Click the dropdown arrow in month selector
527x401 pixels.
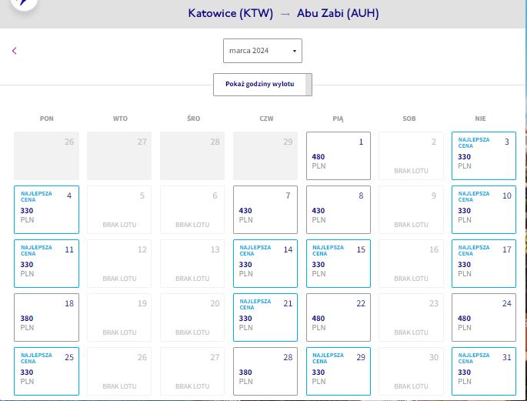pyautogui.click(x=295, y=51)
